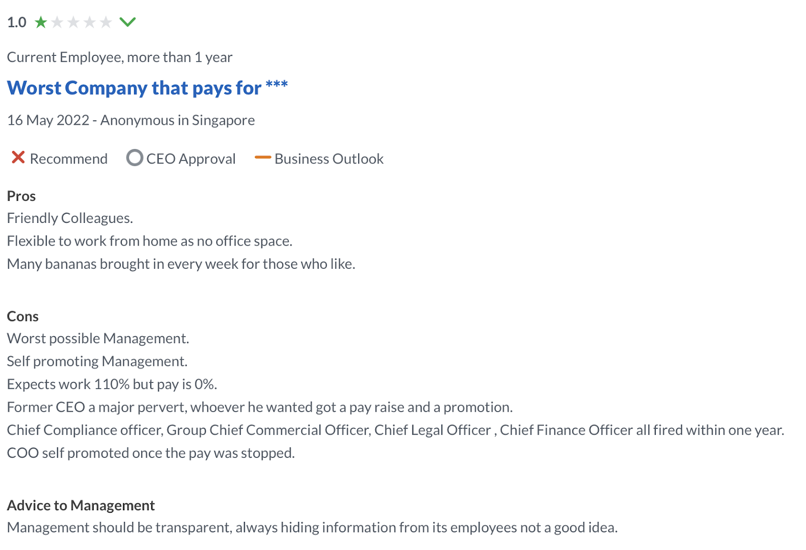
Task: Click the Recommend label
Action: 69,159
